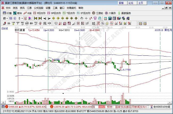The width and height of the screenshot is (173, 114).
Task: Click the first grid layout icon
Action: pos(141,23)
